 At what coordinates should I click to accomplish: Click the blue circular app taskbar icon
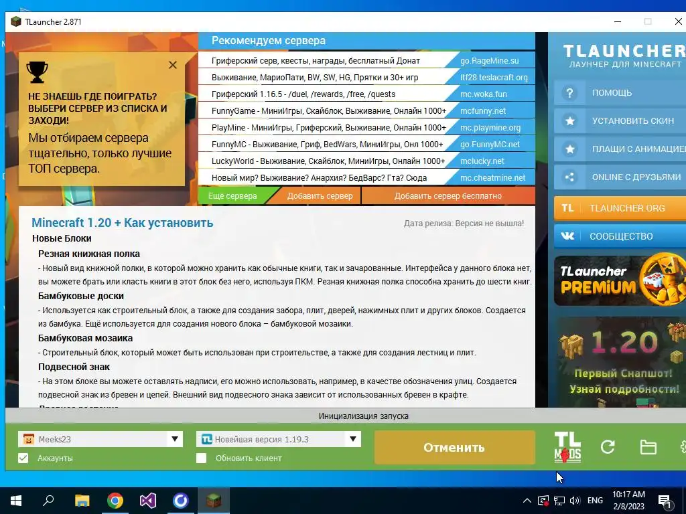180,501
